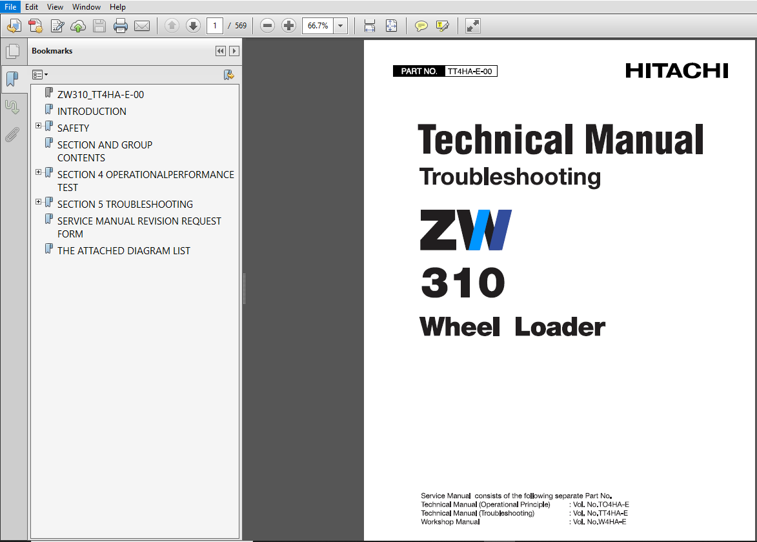Click the 'Vol. No.TO4HA-E' text
Screen dimensions: 757x542
click(x=601, y=505)
